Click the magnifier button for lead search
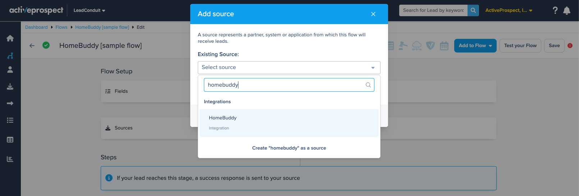The height and width of the screenshot is (196, 579). [x=473, y=10]
